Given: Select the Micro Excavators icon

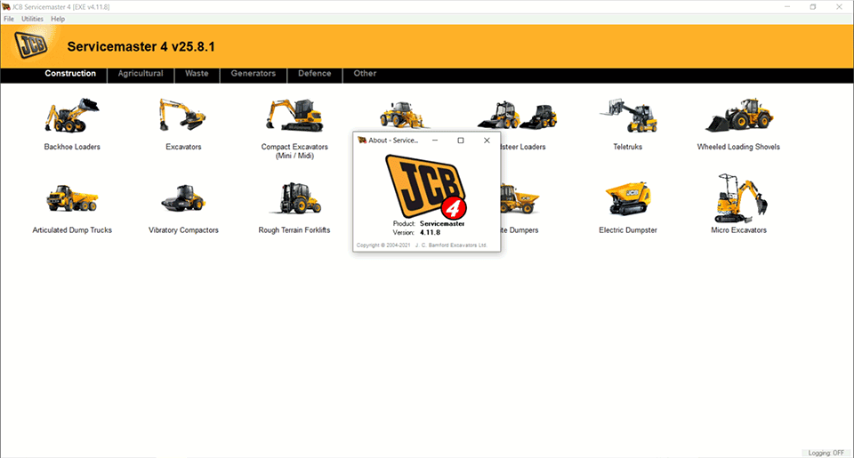Looking at the screenshot, I should click(741, 198).
